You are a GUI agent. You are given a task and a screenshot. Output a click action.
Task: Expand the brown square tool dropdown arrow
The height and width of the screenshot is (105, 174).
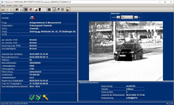tap(18, 11)
